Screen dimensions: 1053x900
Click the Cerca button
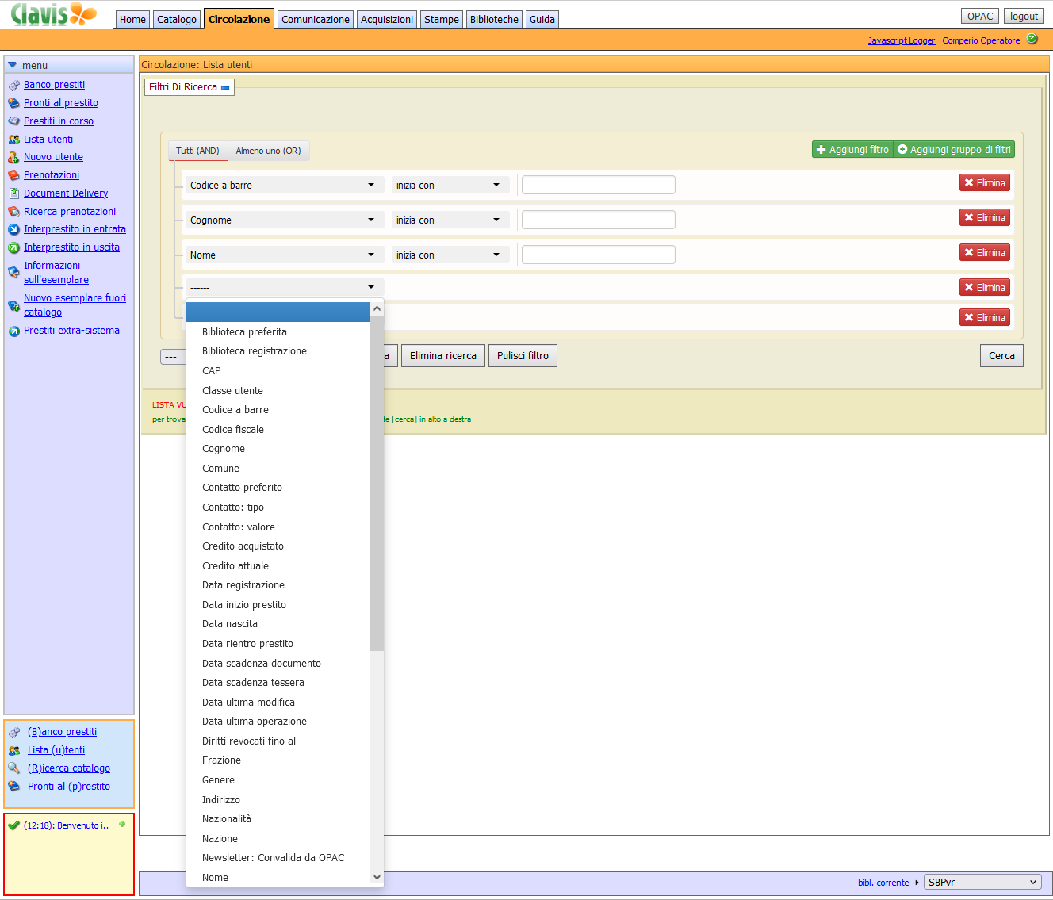[1001, 356]
